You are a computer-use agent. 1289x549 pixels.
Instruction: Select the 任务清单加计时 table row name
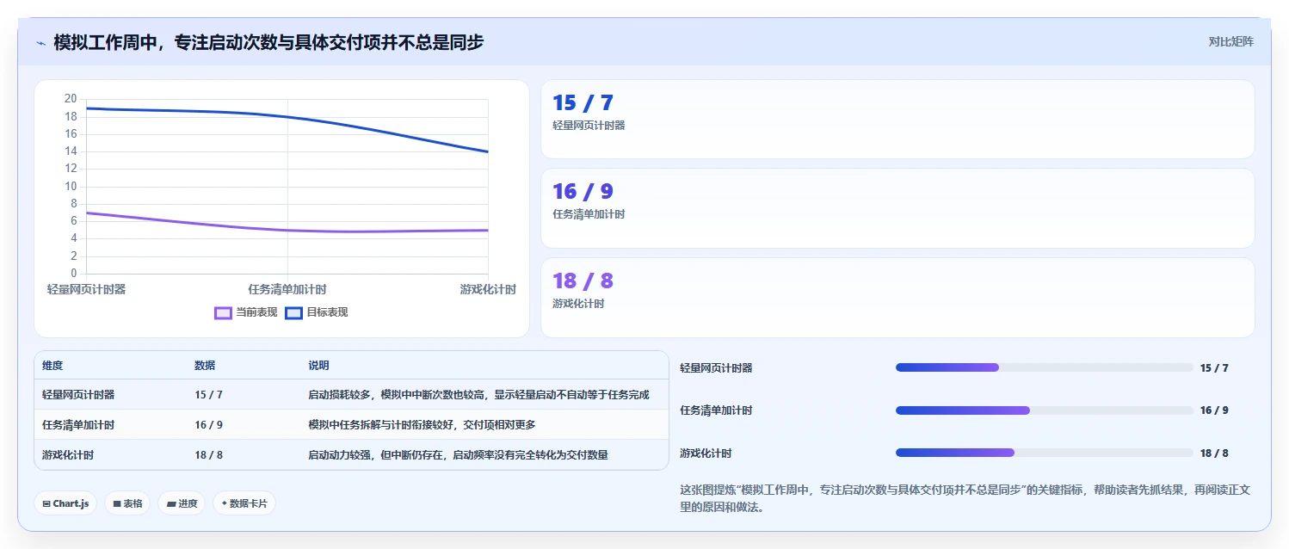tap(78, 425)
